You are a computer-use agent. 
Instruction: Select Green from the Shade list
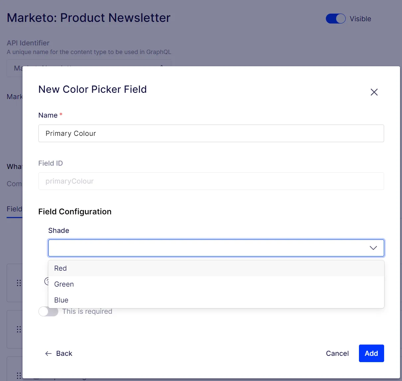216,284
